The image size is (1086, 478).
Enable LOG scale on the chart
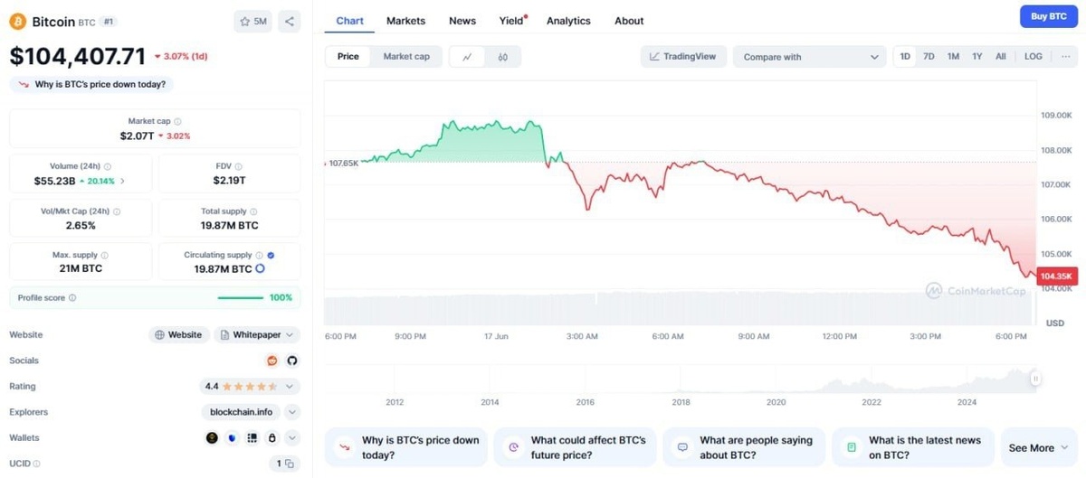(1034, 57)
